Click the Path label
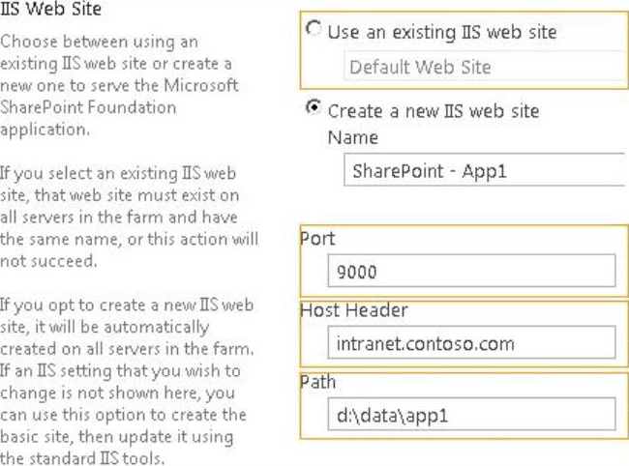Screen dimensions: 629x466 (x=317, y=382)
